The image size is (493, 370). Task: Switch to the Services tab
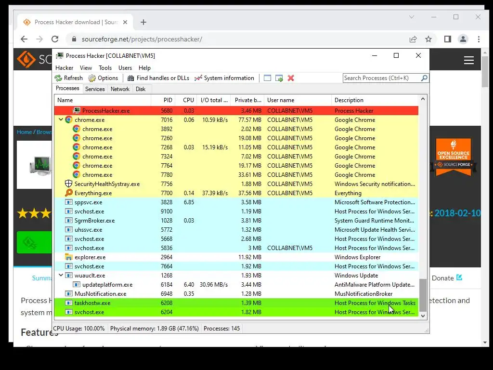[x=95, y=89]
